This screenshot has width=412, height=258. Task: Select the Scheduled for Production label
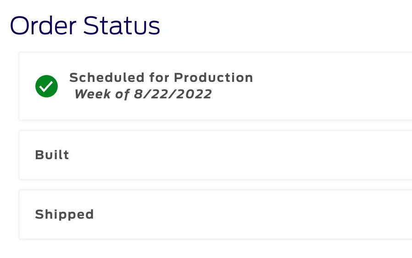pyautogui.click(x=161, y=77)
